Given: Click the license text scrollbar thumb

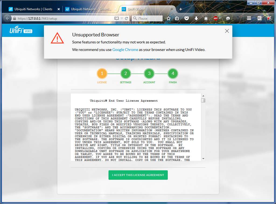Looking at the screenshot, I should point(203,101).
